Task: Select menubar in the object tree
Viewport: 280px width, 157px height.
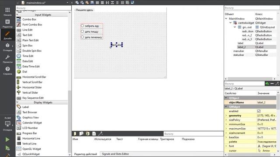Action: point(238,51)
